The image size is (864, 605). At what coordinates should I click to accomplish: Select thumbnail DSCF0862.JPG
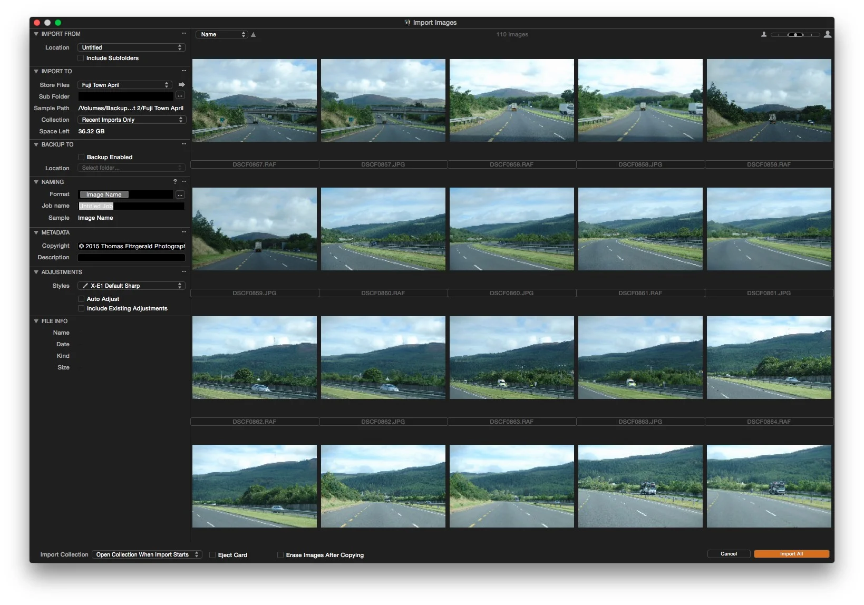click(383, 357)
